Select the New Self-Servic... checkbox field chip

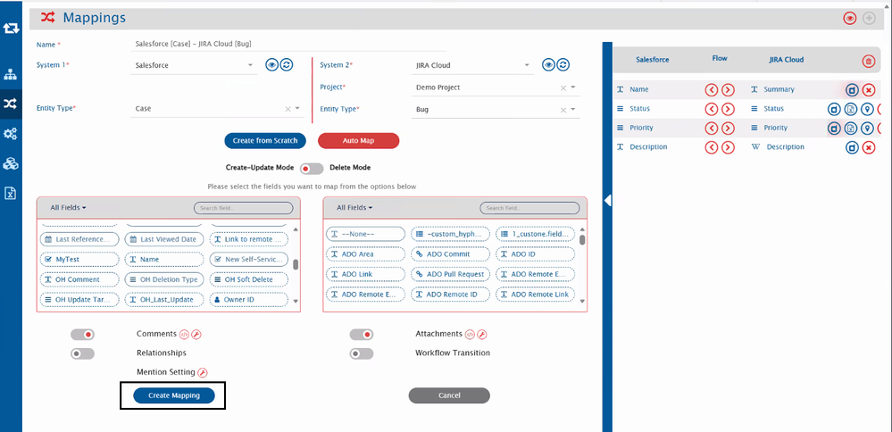(x=249, y=259)
